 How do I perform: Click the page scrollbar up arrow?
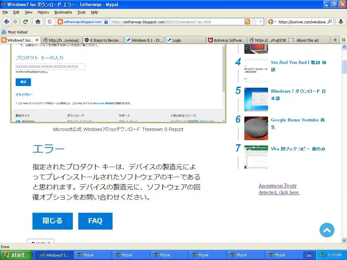point(344,47)
